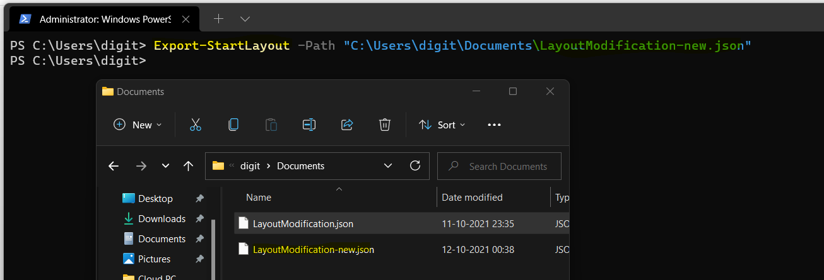Open the Sort options dropdown

click(x=442, y=125)
